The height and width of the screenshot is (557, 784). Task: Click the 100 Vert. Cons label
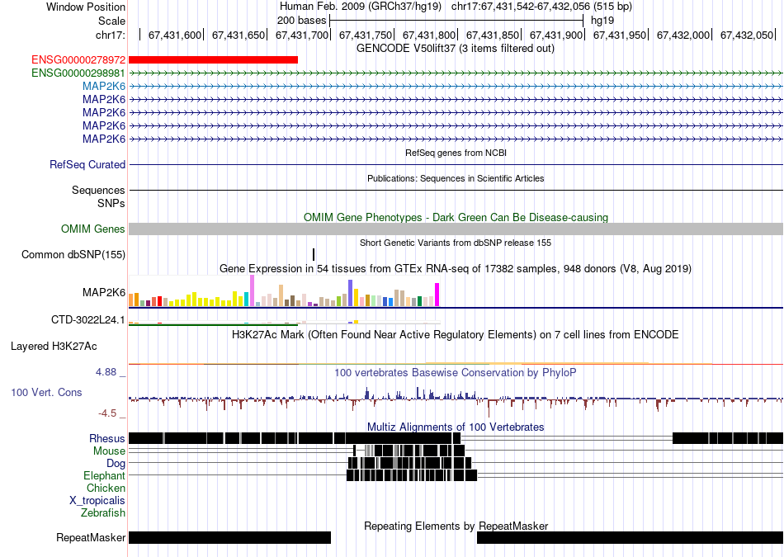click(46, 393)
